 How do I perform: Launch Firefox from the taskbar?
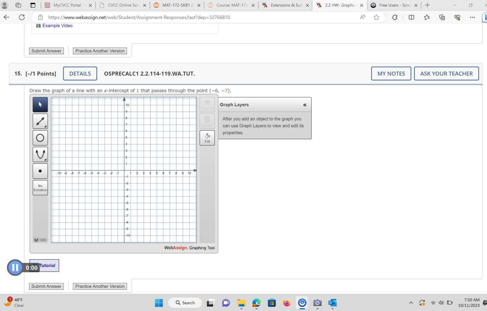(287, 303)
